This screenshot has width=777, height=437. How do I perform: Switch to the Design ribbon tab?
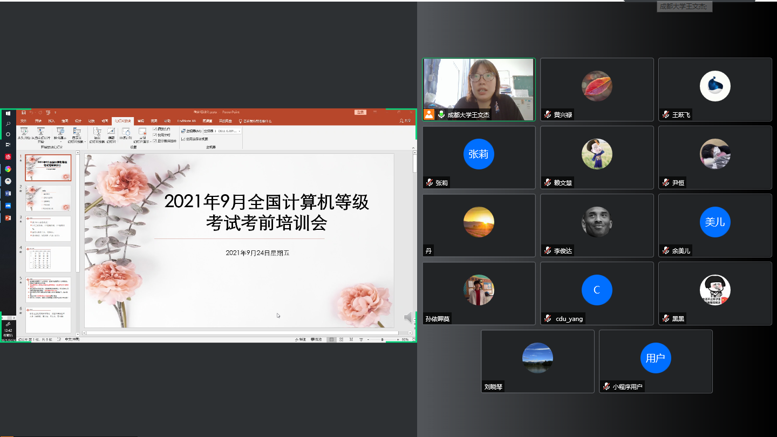78,121
